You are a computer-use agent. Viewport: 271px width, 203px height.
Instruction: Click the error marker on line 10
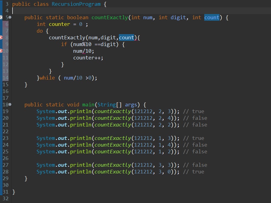tap(1, 51)
